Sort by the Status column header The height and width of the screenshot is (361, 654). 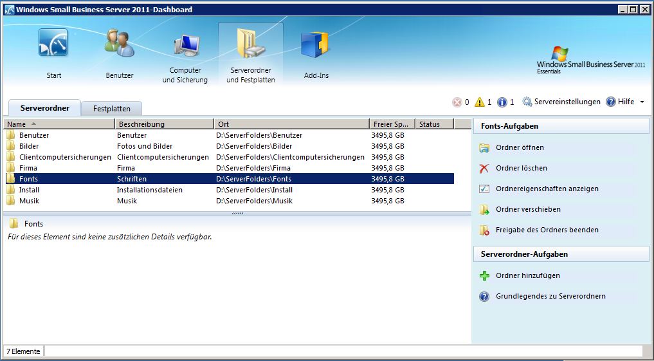pos(434,124)
